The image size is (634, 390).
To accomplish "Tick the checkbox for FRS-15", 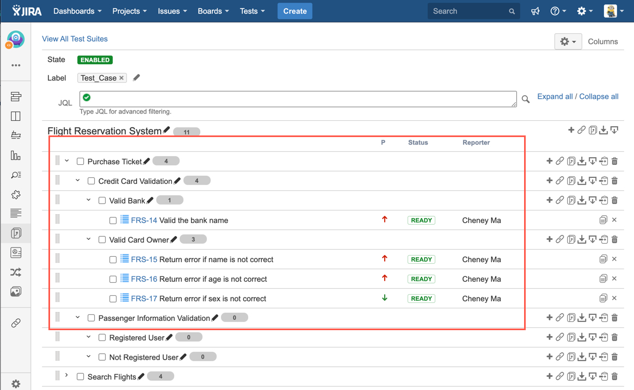I will [x=113, y=260].
